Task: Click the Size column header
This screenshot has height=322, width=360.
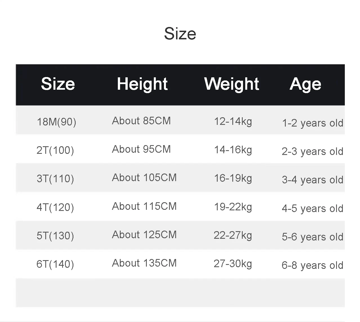Action: point(58,84)
